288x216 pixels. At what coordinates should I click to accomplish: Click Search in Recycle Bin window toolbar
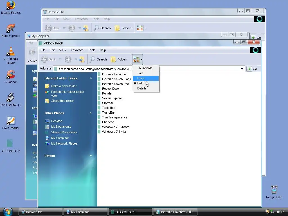pos(102,28)
